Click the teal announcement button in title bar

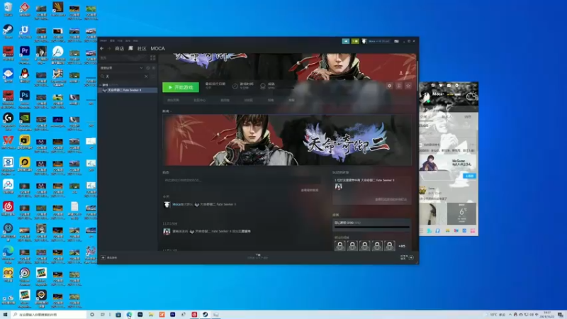pyautogui.click(x=346, y=41)
